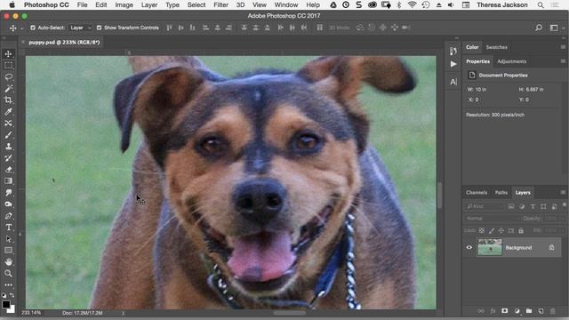The width and height of the screenshot is (569, 320).
Task: Open the Properties panel menu
Action: point(563,61)
